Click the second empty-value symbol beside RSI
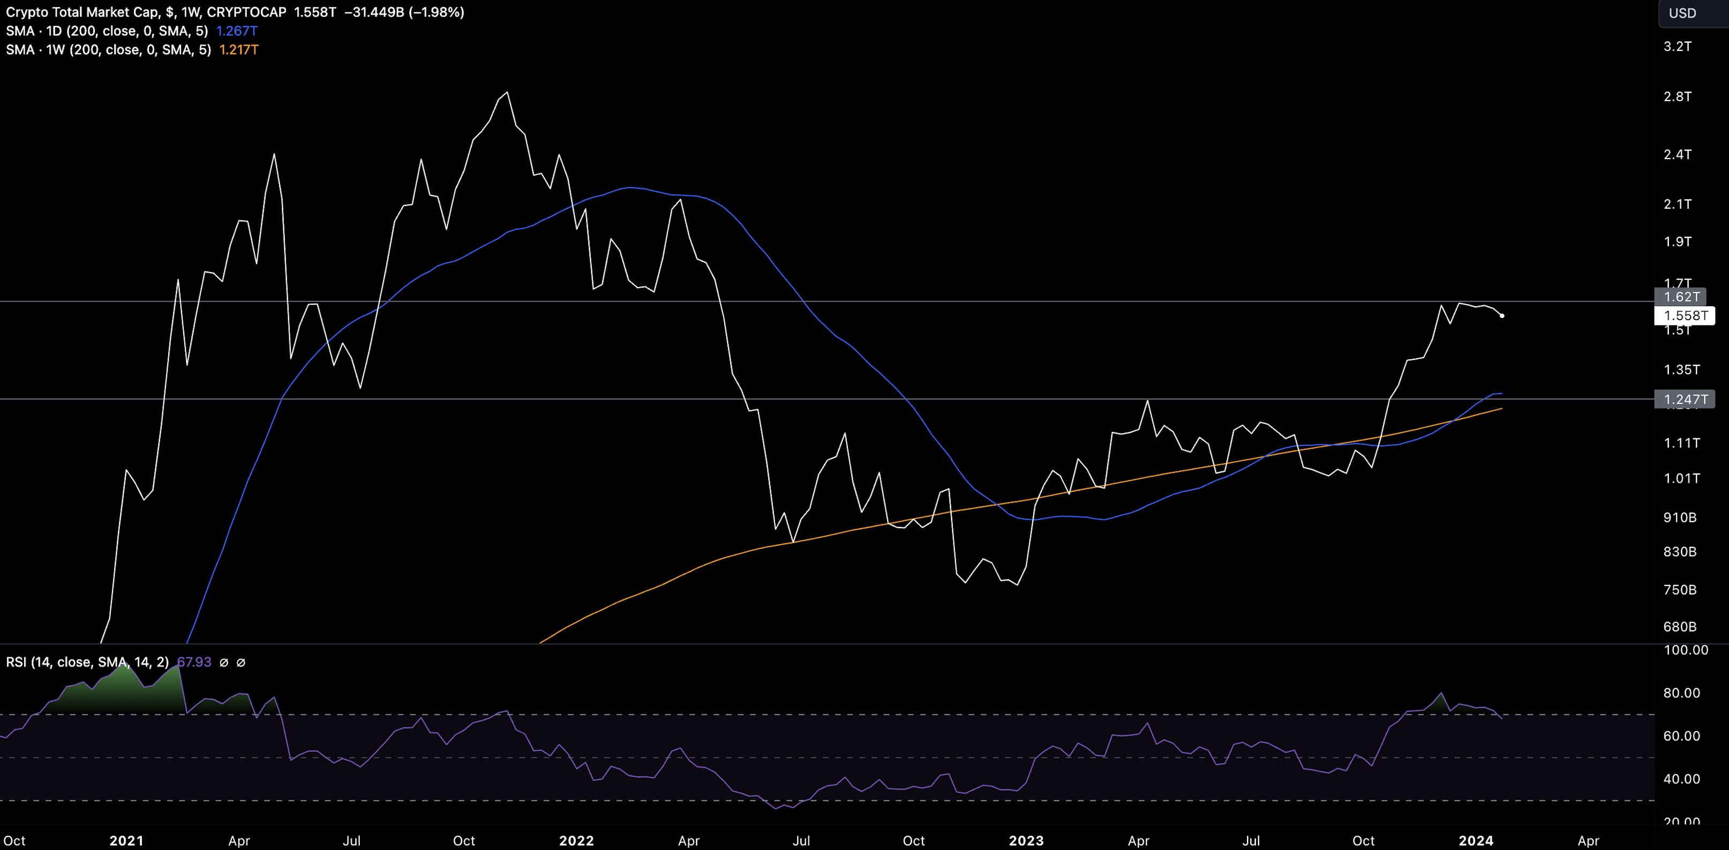 click(x=241, y=663)
